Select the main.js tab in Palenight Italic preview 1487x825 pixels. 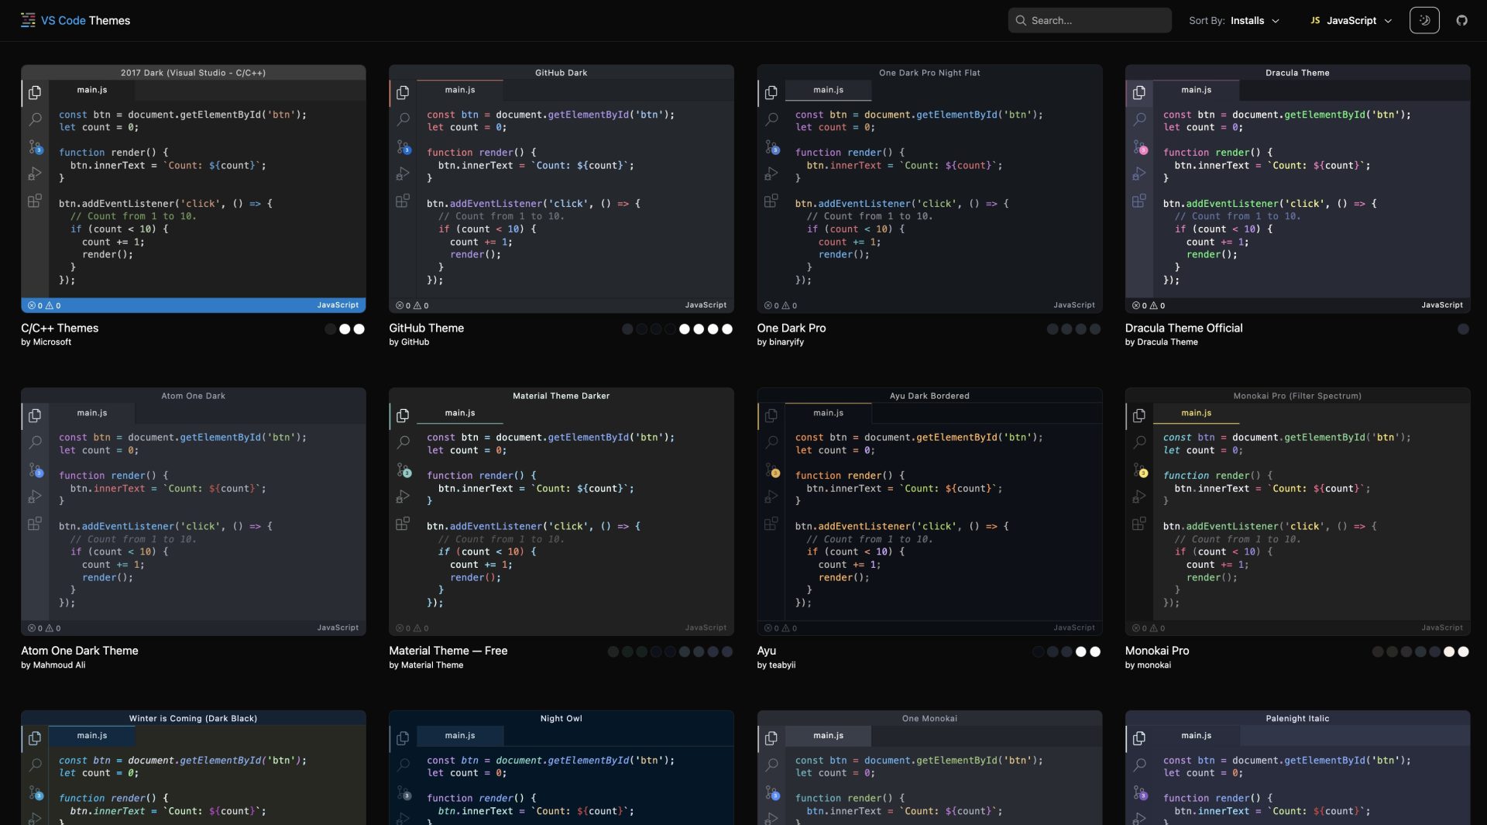tap(1195, 735)
